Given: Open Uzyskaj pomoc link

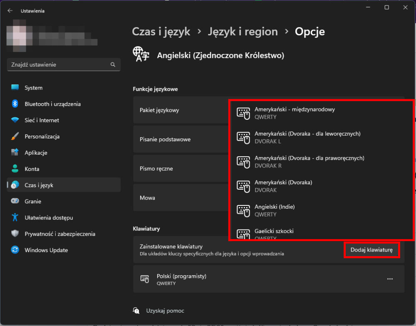Looking at the screenshot, I should (x=165, y=311).
